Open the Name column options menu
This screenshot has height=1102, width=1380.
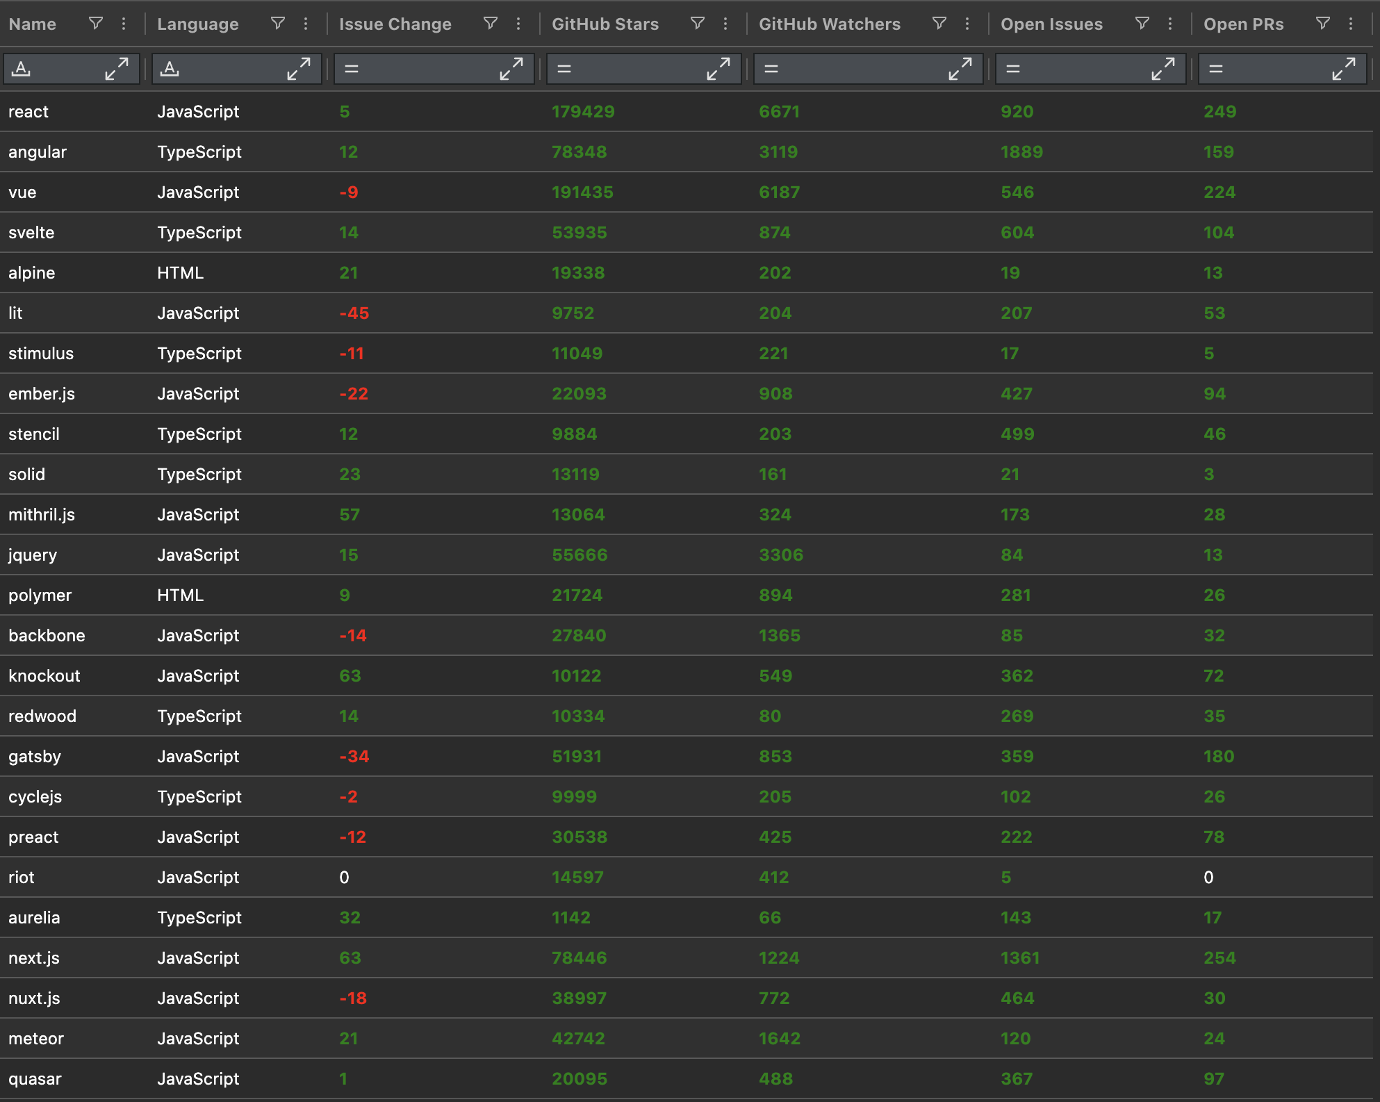[x=124, y=24]
